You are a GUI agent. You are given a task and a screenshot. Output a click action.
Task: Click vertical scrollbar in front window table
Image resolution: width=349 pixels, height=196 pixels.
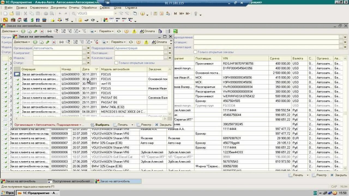pyautogui.click(x=170, y=92)
